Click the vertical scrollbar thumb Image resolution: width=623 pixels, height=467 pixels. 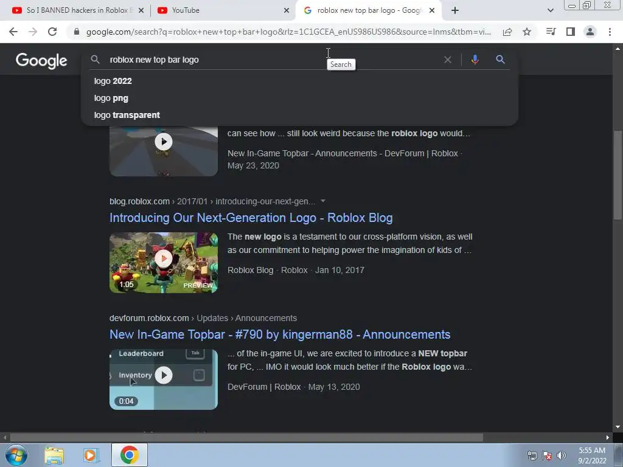point(618,175)
